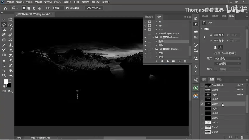Toggle checkmark for action #8
The width and height of the screenshot is (249, 140).
coord(145,22)
